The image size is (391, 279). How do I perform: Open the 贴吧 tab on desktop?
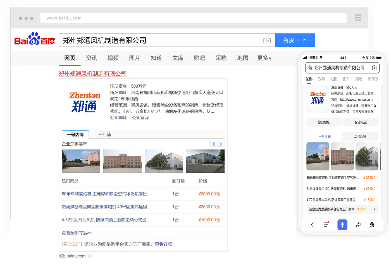(199, 58)
